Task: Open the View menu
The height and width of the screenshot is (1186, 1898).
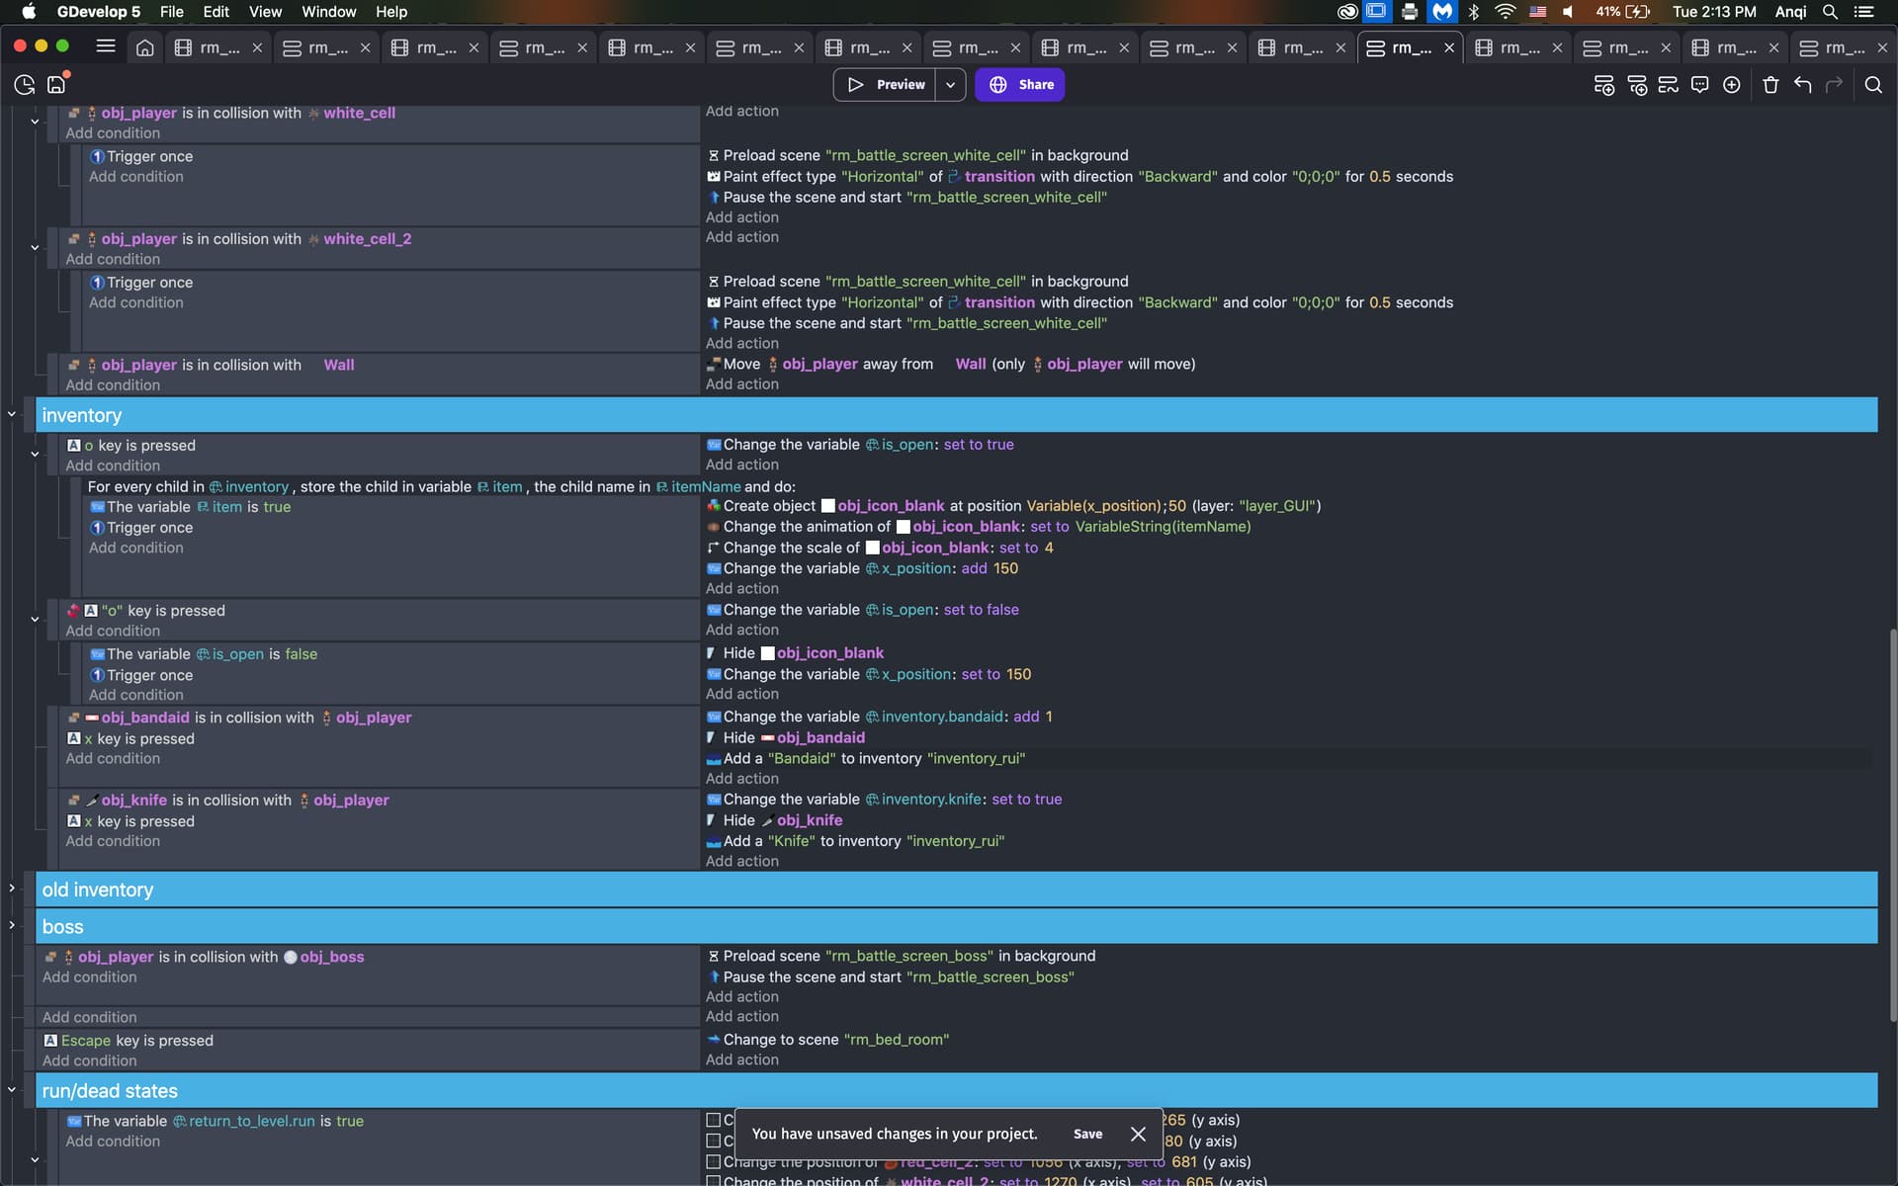Action: [x=265, y=12]
